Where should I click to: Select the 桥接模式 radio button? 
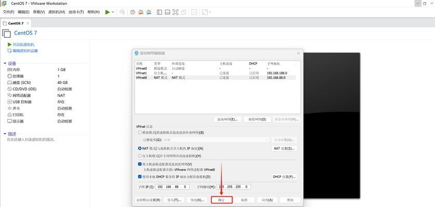140,132
